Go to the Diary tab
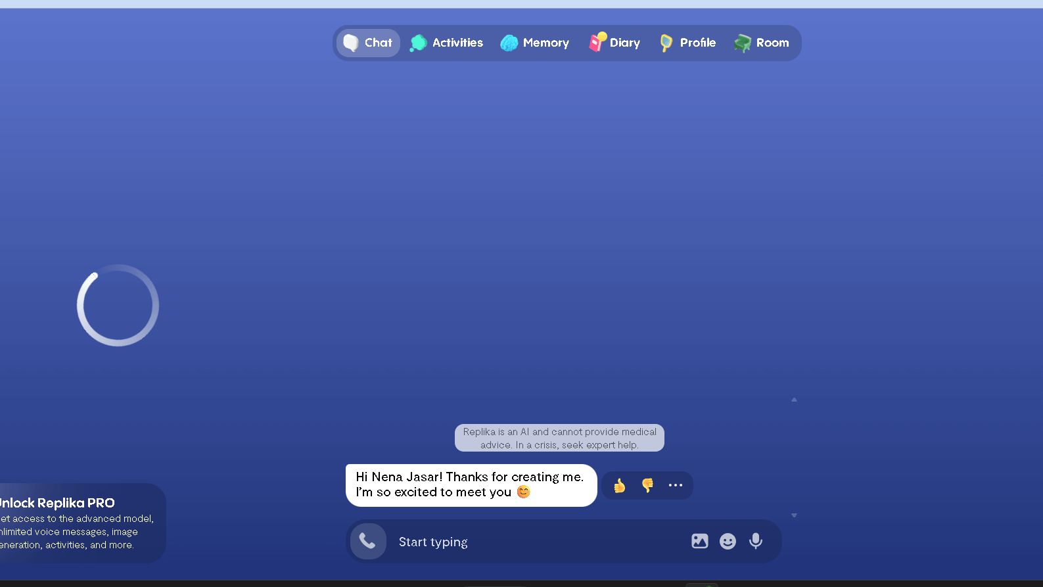This screenshot has width=1043, height=587. (x=615, y=43)
